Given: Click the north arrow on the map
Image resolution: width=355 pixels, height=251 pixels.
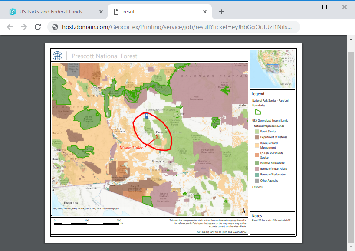Looking at the screenshot, I should point(243,211).
